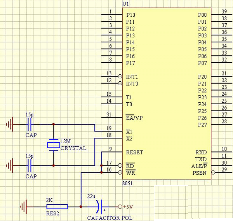
Task: Click the P27 pin name
Action: [x=202, y=125]
